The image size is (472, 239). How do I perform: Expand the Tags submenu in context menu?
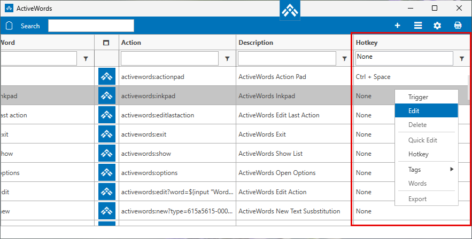tap(426, 170)
